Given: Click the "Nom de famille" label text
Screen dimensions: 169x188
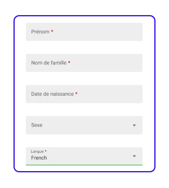Looking at the screenshot, I should point(49,63).
